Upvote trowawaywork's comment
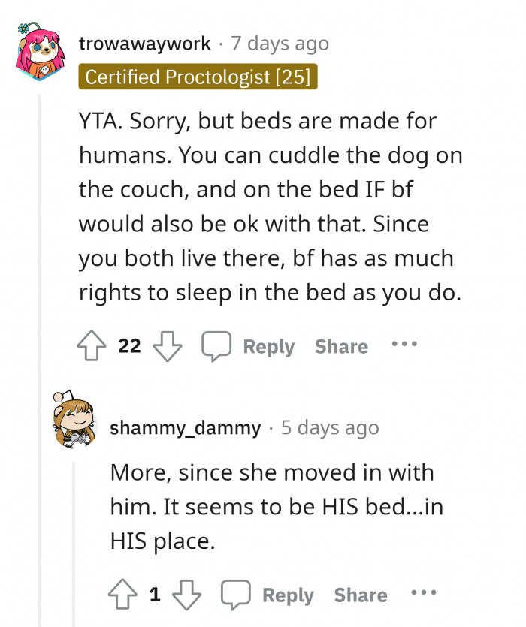 pos(92,345)
